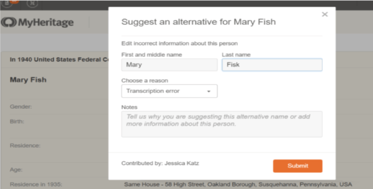
Task: Select the Mary Fish record heading
Action: pos(28,80)
